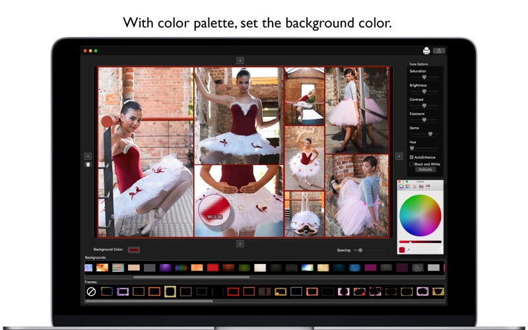Viewport: 528px width, 330px height.
Task: Select the cream white background
Action: click(260, 268)
